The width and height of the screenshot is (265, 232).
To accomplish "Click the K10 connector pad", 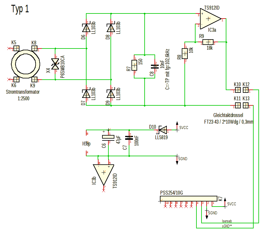I will 238,90.
